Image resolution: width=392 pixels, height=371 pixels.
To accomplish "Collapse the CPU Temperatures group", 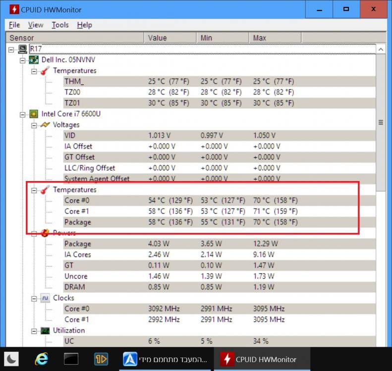I will 34,190.
